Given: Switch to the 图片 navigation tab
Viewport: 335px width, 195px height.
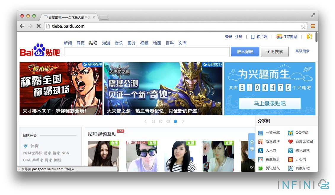Looking at the screenshot, I should [x=132, y=43].
